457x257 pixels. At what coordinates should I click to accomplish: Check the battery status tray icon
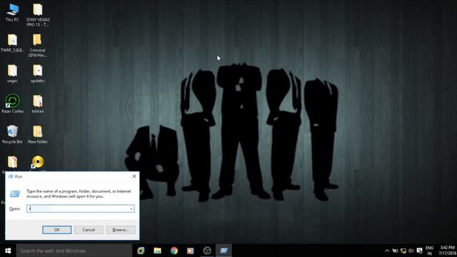(395, 251)
